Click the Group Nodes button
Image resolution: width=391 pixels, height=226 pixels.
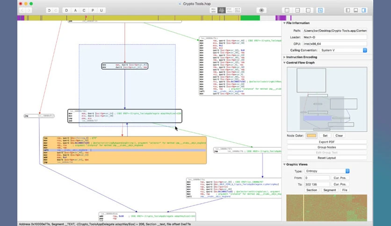326,148
